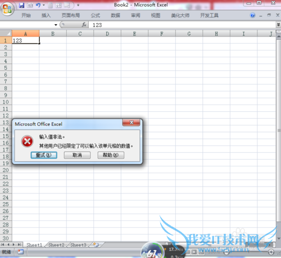The image size is (281, 258).
Task: Select column F header
Action: 162,34
